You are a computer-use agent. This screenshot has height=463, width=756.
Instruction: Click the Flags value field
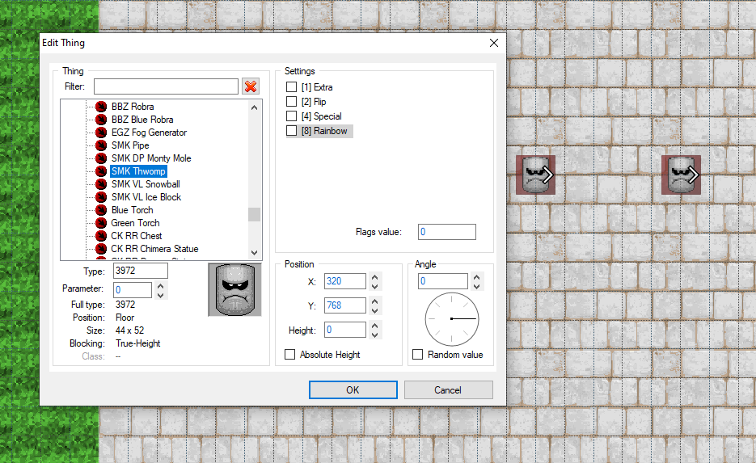click(x=447, y=232)
